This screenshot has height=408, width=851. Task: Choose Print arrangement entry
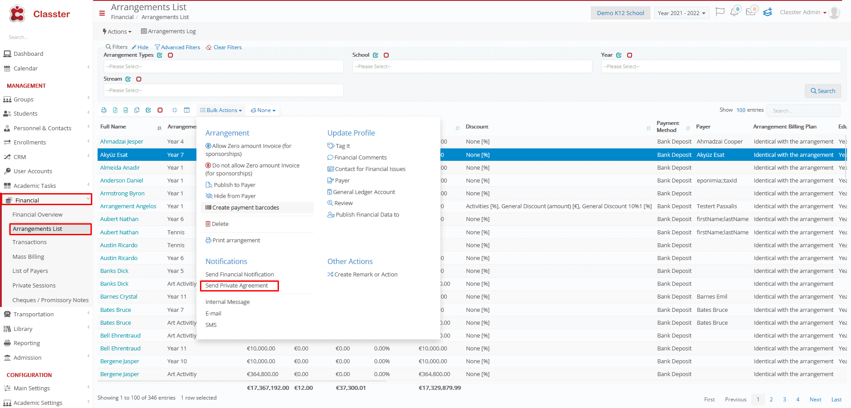click(233, 240)
